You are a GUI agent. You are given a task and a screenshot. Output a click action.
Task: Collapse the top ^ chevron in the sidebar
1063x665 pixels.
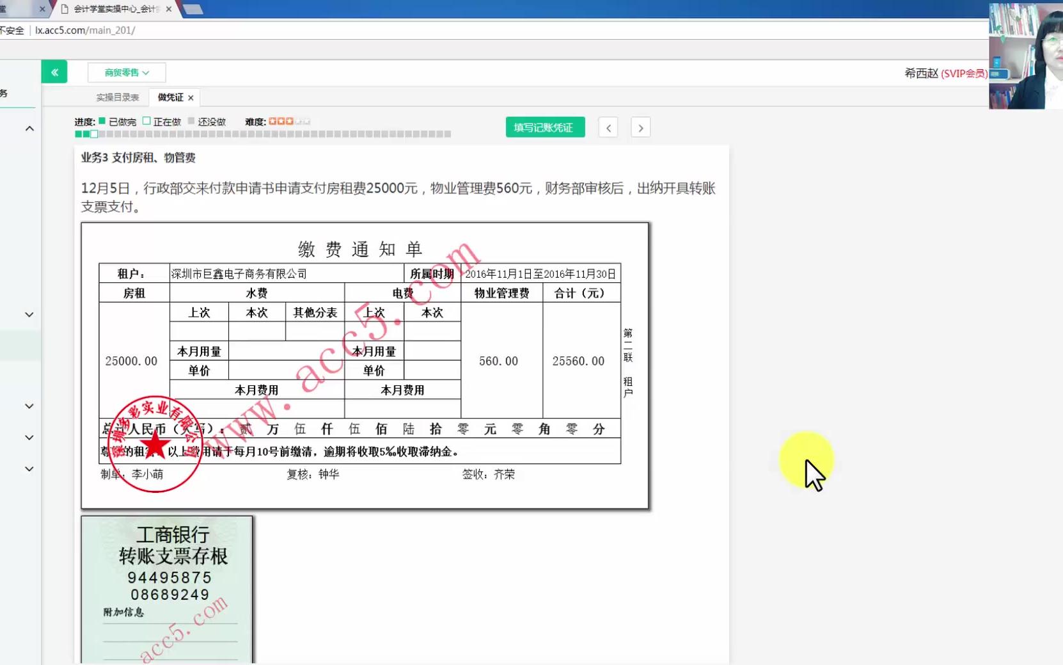click(29, 128)
